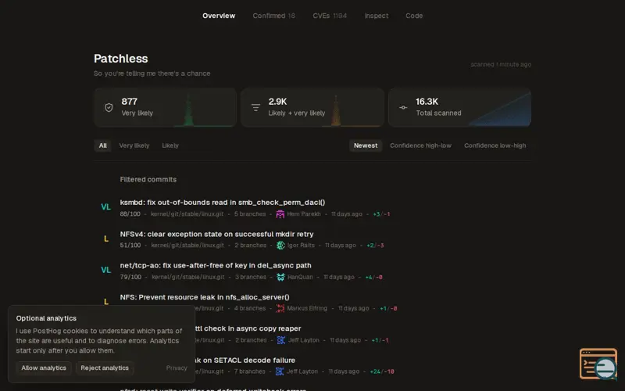Open the 2.9K Likely + very likely card
The height and width of the screenshot is (391, 625).
312,107
